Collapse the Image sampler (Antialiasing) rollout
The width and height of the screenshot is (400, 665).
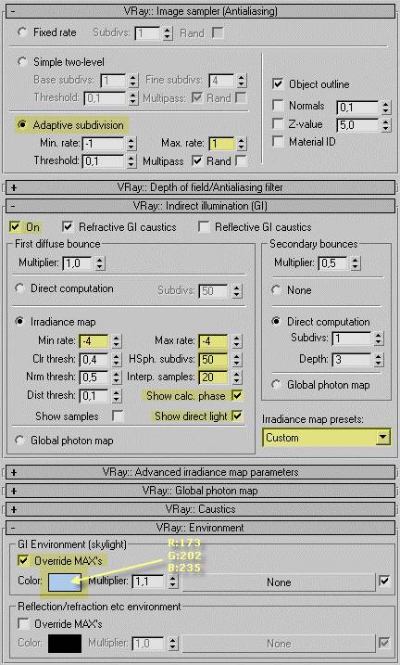(200, 10)
